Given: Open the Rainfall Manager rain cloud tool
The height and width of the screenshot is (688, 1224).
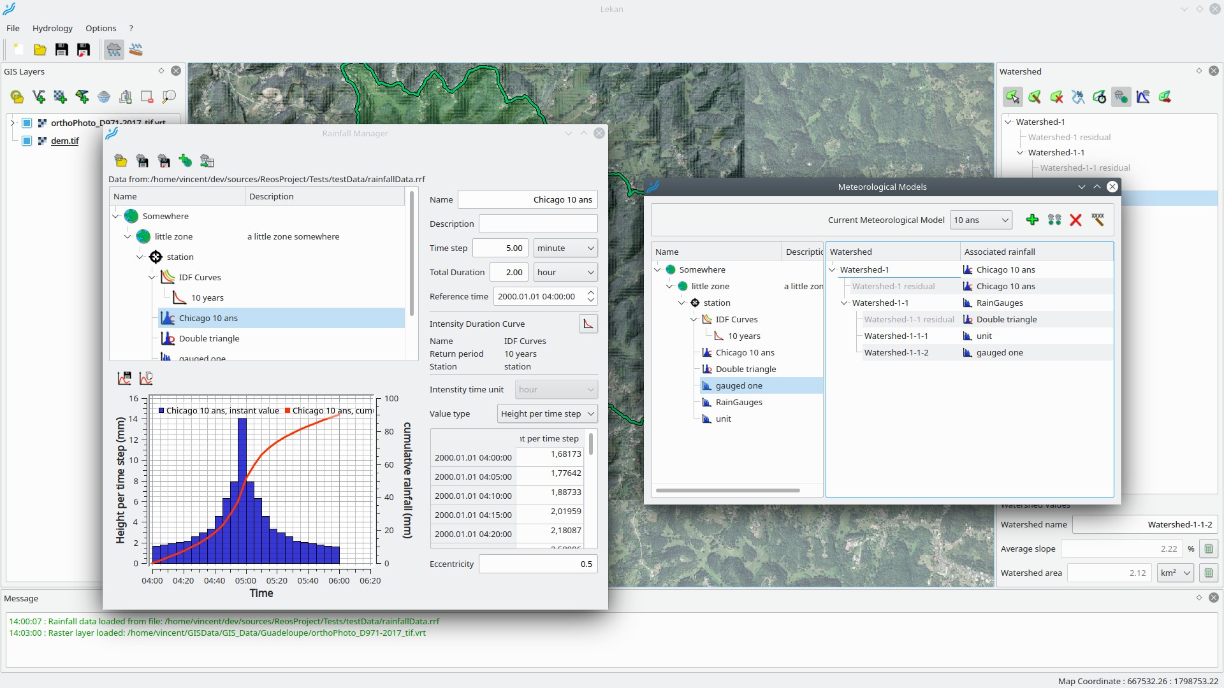Looking at the screenshot, I should pyautogui.click(x=113, y=50).
